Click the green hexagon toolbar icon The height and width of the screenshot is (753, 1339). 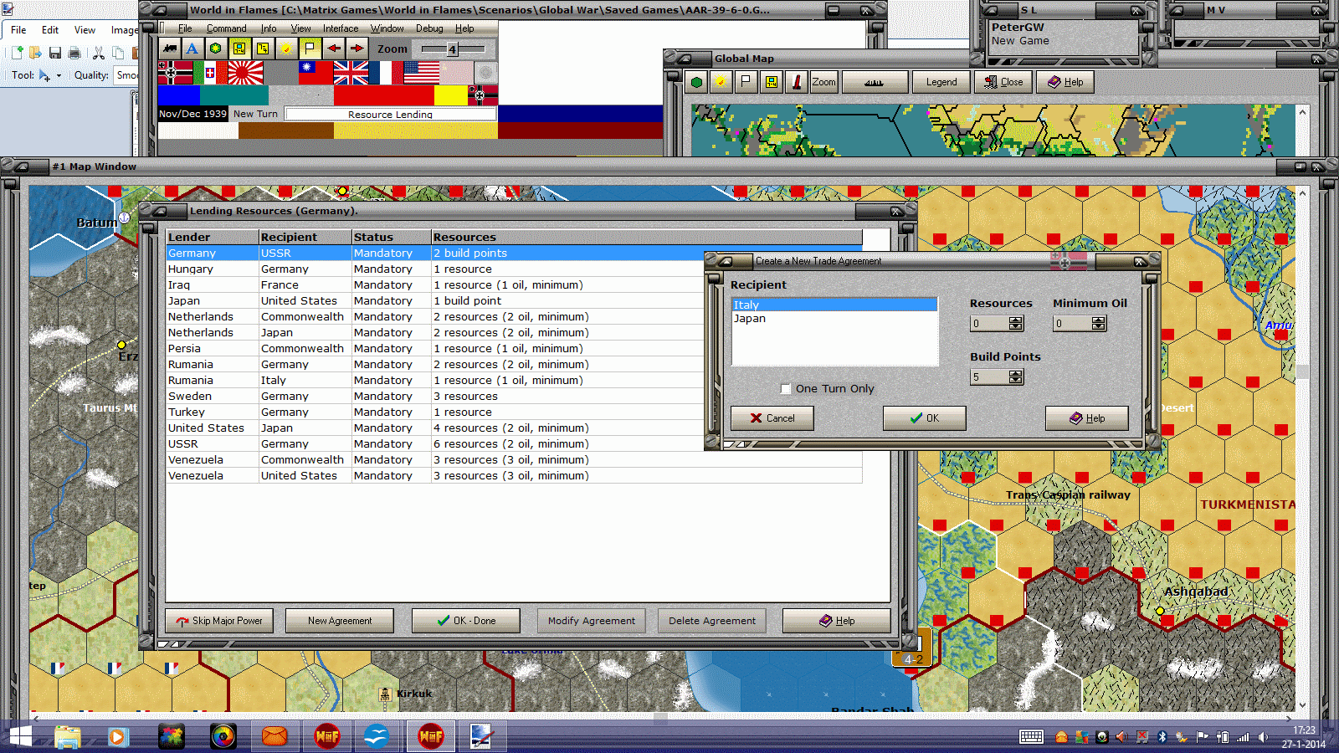coord(216,49)
